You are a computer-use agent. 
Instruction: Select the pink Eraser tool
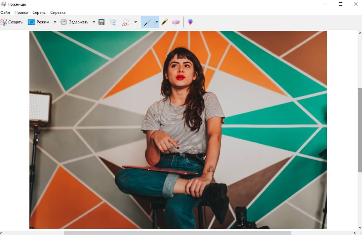[176, 22]
